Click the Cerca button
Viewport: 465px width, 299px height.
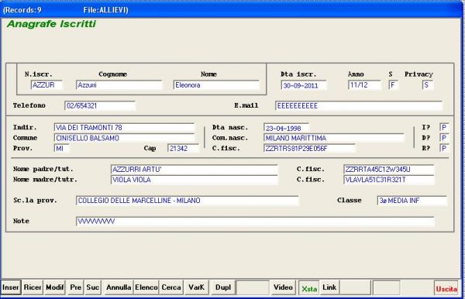click(171, 287)
